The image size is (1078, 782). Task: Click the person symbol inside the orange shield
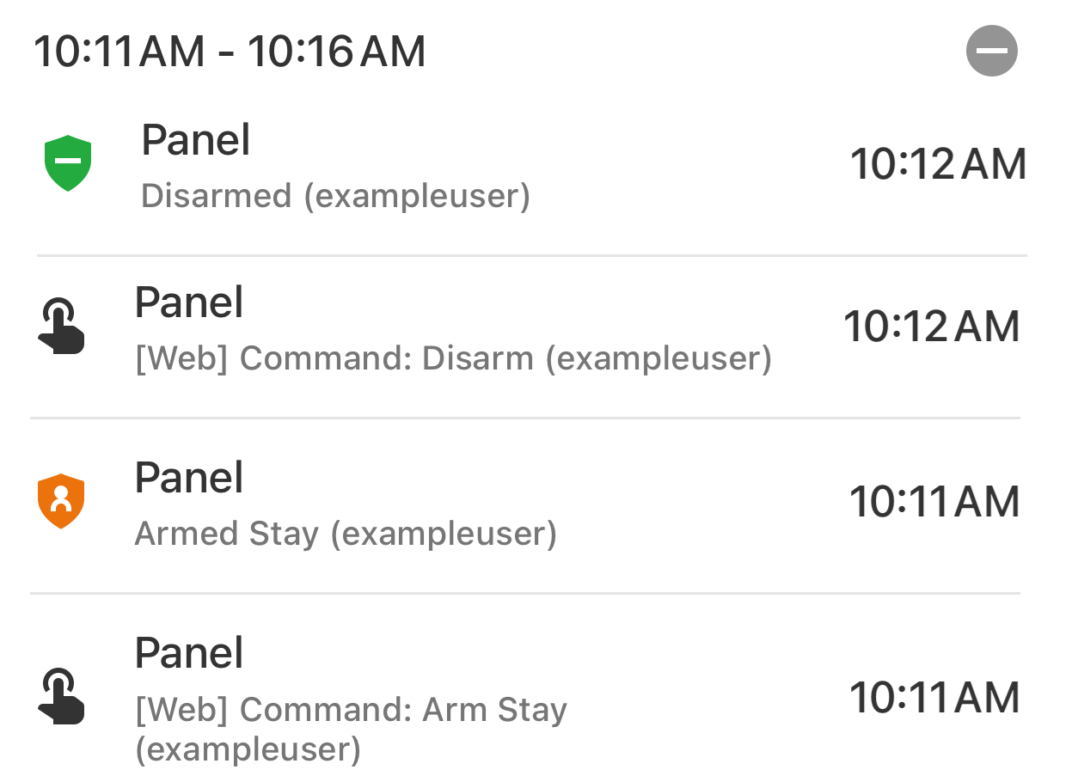click(x=61, y=499)
